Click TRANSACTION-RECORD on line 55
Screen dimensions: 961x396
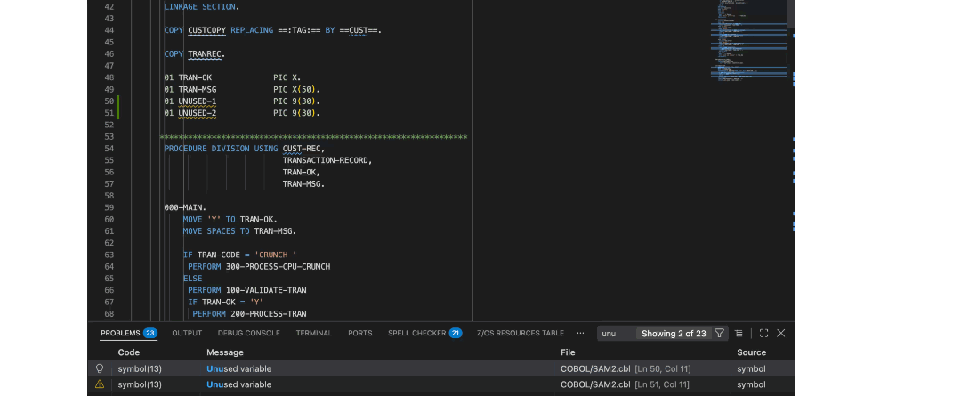(326, 160)
